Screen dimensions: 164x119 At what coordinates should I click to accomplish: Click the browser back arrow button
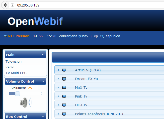5,5
